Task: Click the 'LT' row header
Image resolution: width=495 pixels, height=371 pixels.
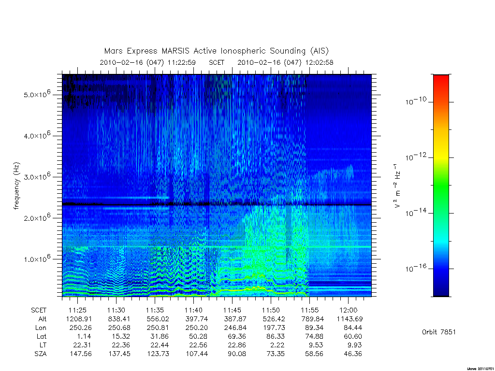Action: (x=43, y=345)
